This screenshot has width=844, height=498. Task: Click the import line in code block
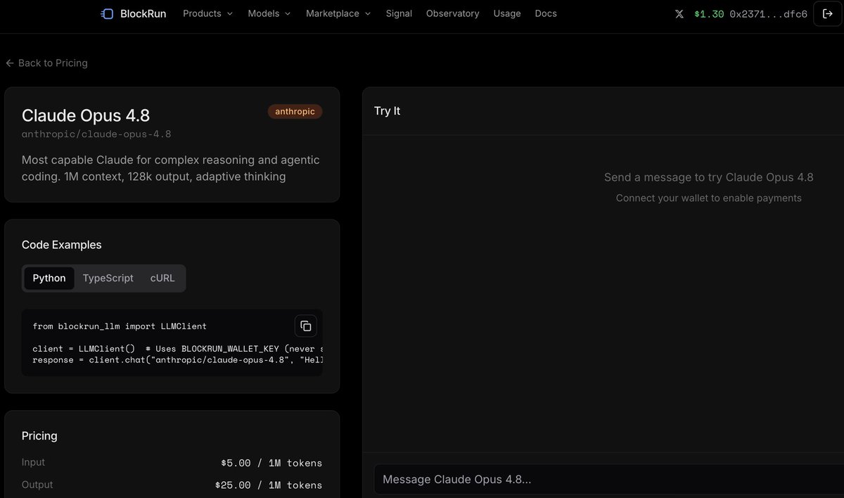click(120, 326)
